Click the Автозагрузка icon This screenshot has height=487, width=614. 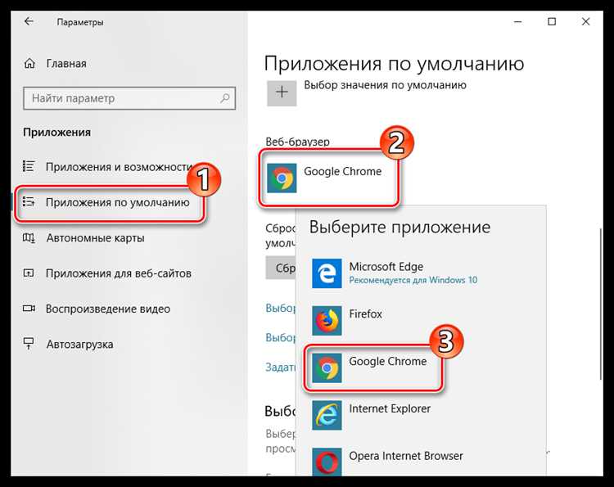click(29, 343)
